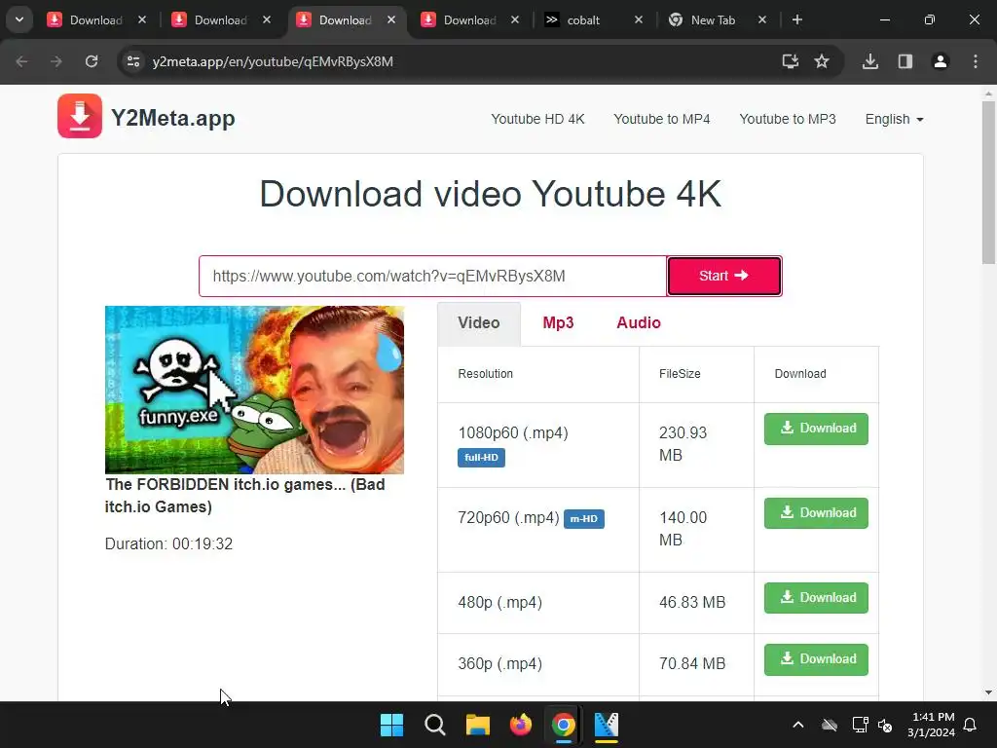Select the Video tab
997x748 pixels.
click(x=479, y=323)
